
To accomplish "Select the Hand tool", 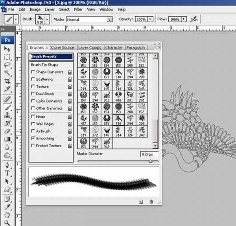I will tap(7, 215).
